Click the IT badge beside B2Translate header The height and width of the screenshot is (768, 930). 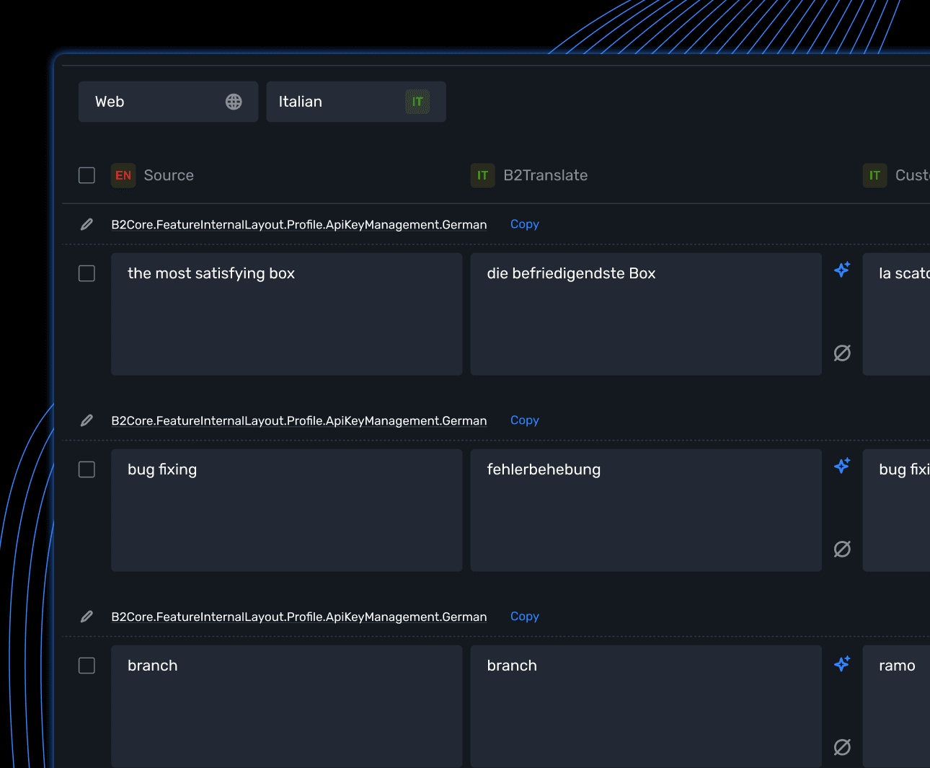pos(482,175)
